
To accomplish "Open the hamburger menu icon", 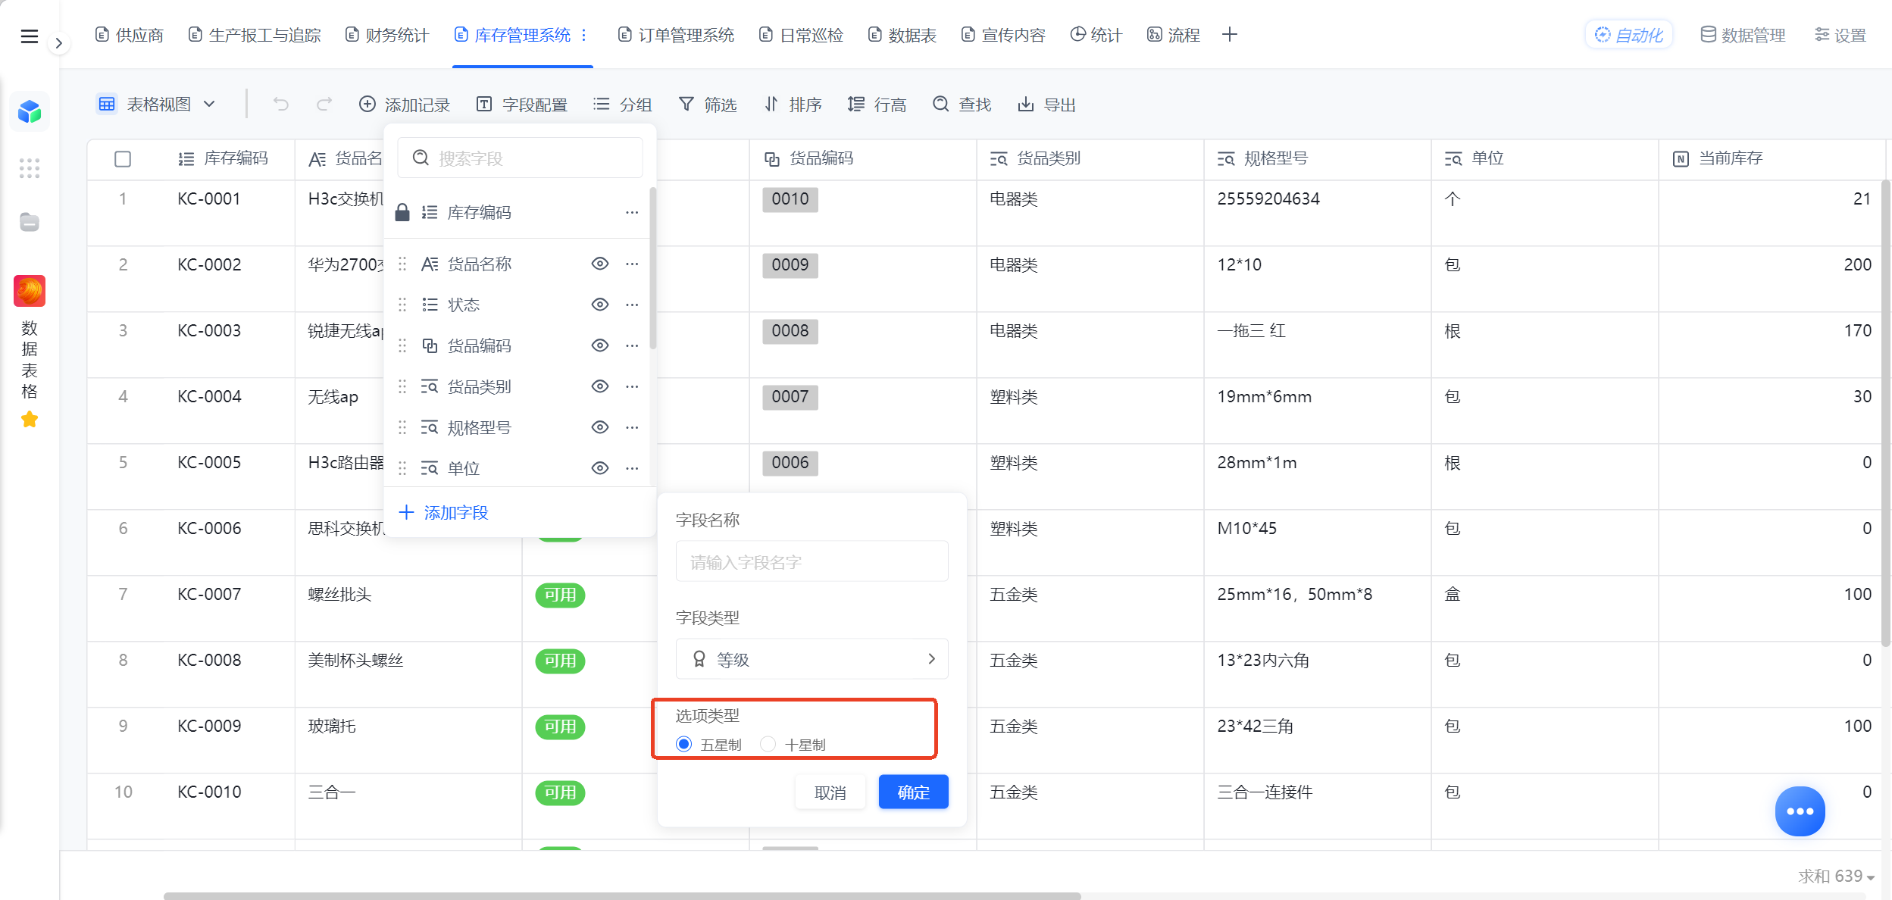I will (29, 36).
